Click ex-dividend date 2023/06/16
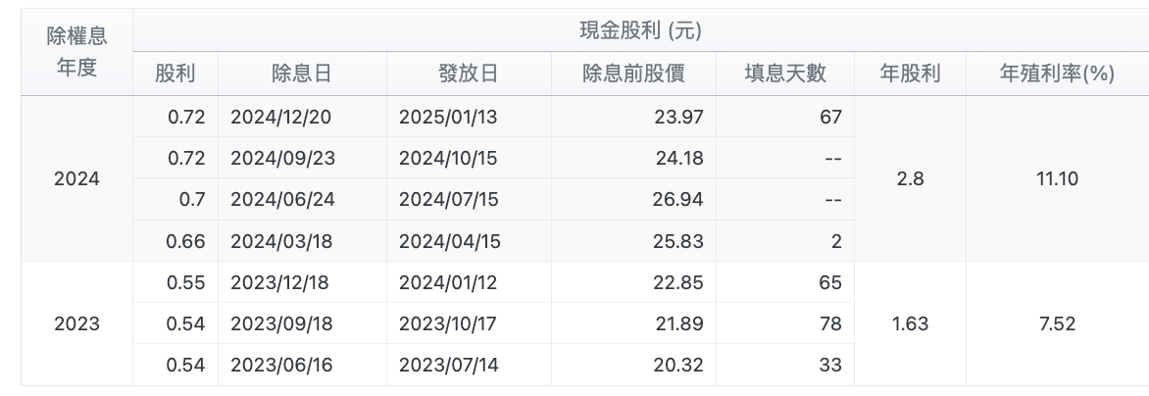This screenshot has width=1149, height=396. 281,366
